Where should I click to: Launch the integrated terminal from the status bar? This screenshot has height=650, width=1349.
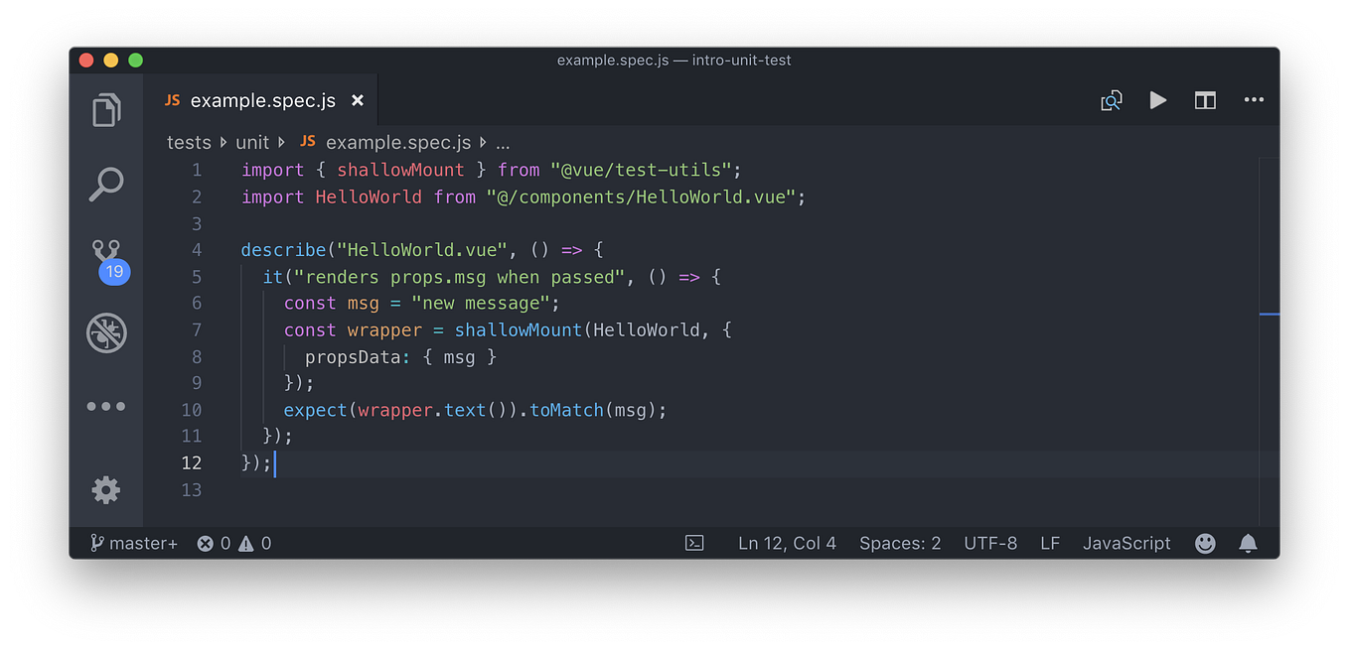click(694, 543)
